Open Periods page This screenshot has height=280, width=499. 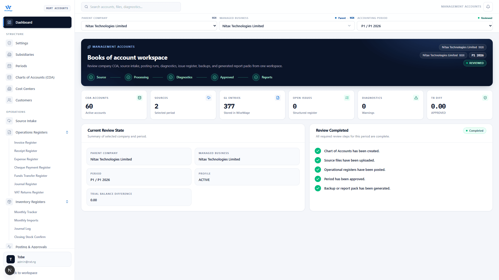37,66
